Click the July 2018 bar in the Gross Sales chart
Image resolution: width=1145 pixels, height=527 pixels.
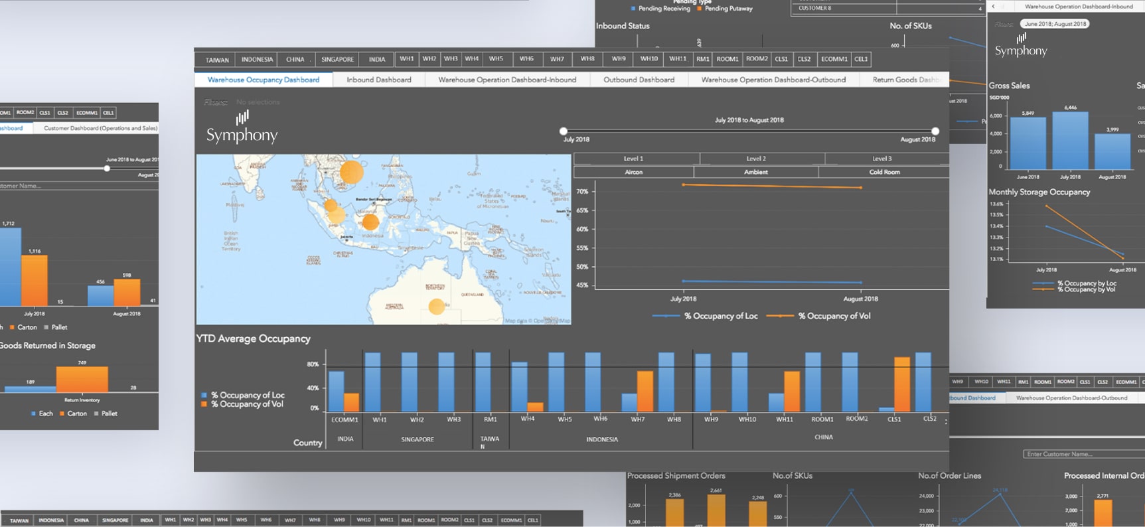(x=1070, y=140)
